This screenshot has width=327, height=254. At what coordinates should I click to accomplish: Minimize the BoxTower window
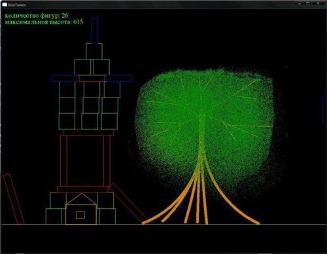(x=300, y=3)
